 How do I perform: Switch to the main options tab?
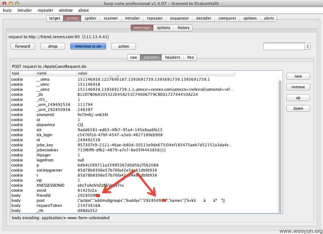point(250,18)
